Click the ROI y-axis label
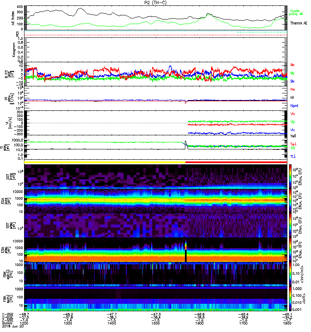311x332 pixels. point(17,34)
